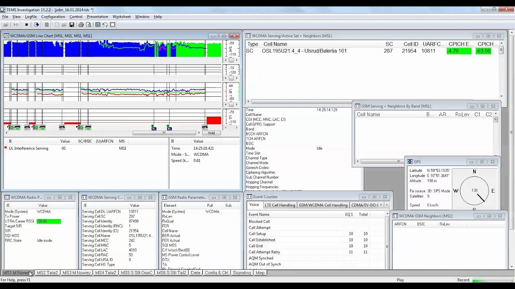Viewport: 515px width, 289px height.
Task: Click the WCDMA GSM Neighbors window title icon
Action: point(395,216)
